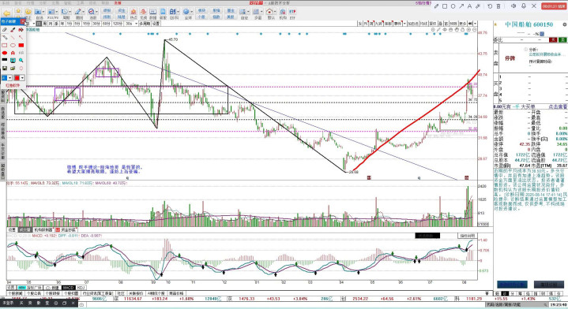This screenshot has height=309, width=568.
Task: Open the line width dropdown in palette
Action: [9, 78]
